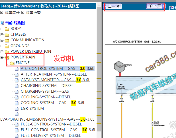Click the CHASSIS folder icon
Viewport: 176px width, 138px height.
click(x=7, y=34)
